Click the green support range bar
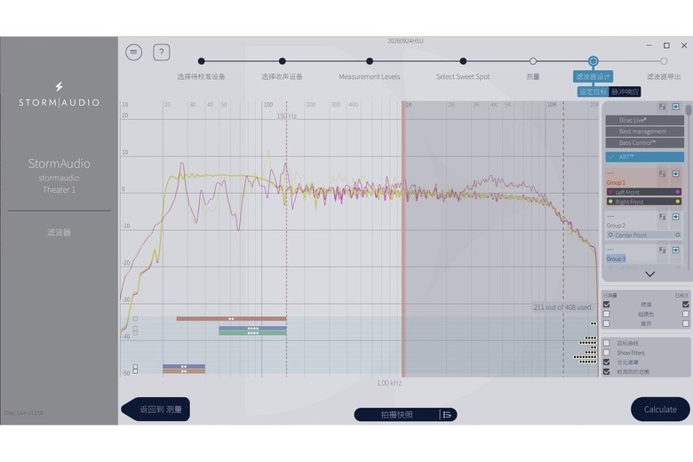 [x=252, y=333]
